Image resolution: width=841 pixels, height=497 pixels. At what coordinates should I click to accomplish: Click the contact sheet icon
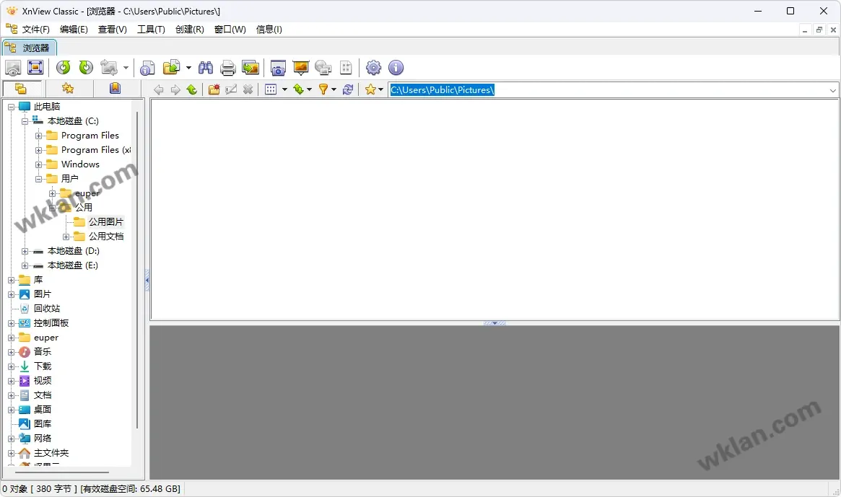[x=346, y=68]
